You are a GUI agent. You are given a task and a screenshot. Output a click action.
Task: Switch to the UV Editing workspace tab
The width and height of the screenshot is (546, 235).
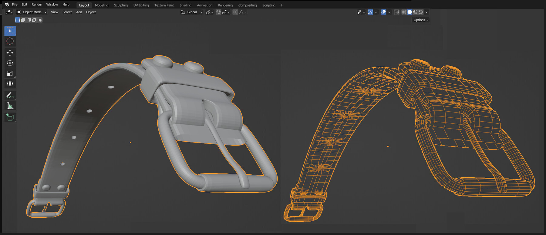[x=141, y=5]
